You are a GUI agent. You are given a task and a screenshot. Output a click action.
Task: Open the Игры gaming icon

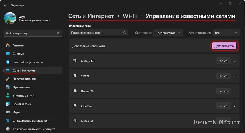[8, 112]
